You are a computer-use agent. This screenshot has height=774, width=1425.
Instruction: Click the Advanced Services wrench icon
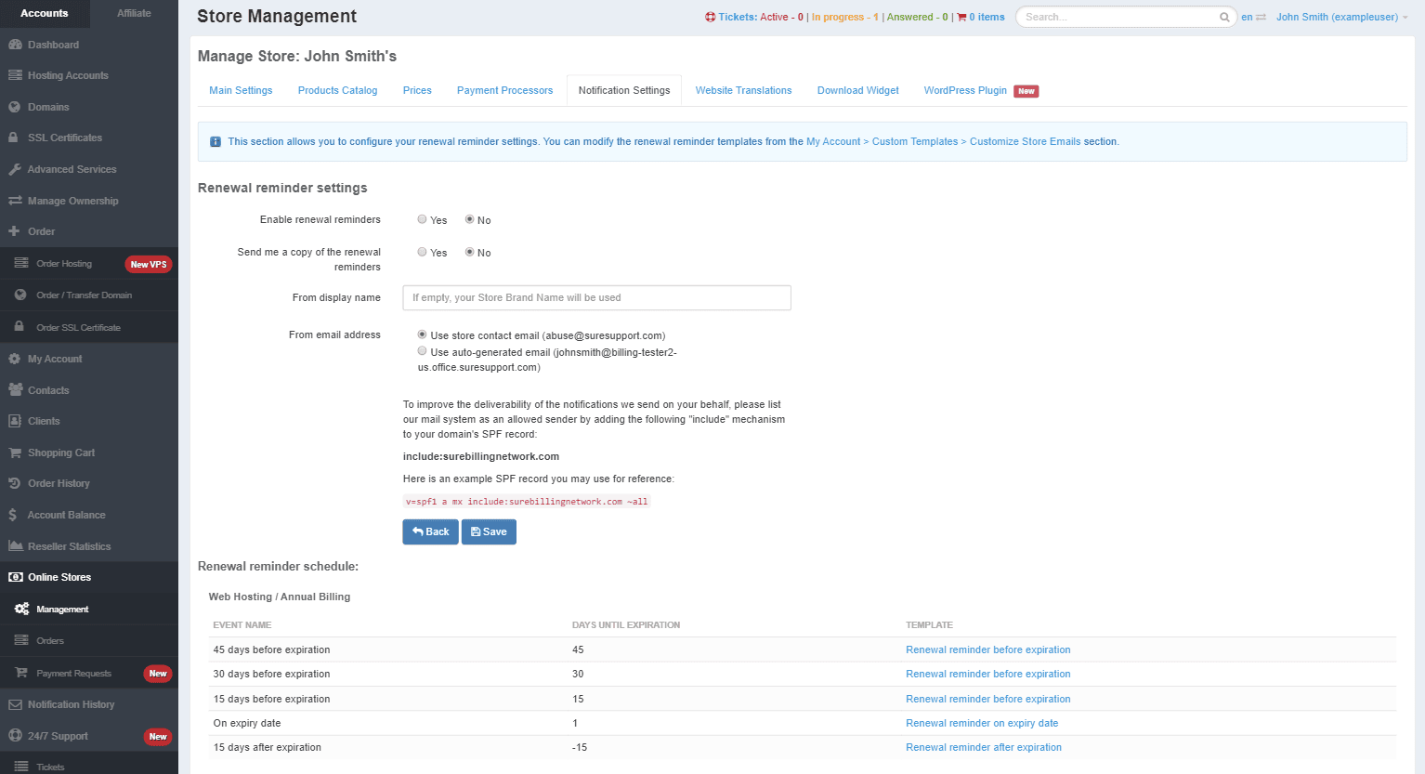[15, 169]
